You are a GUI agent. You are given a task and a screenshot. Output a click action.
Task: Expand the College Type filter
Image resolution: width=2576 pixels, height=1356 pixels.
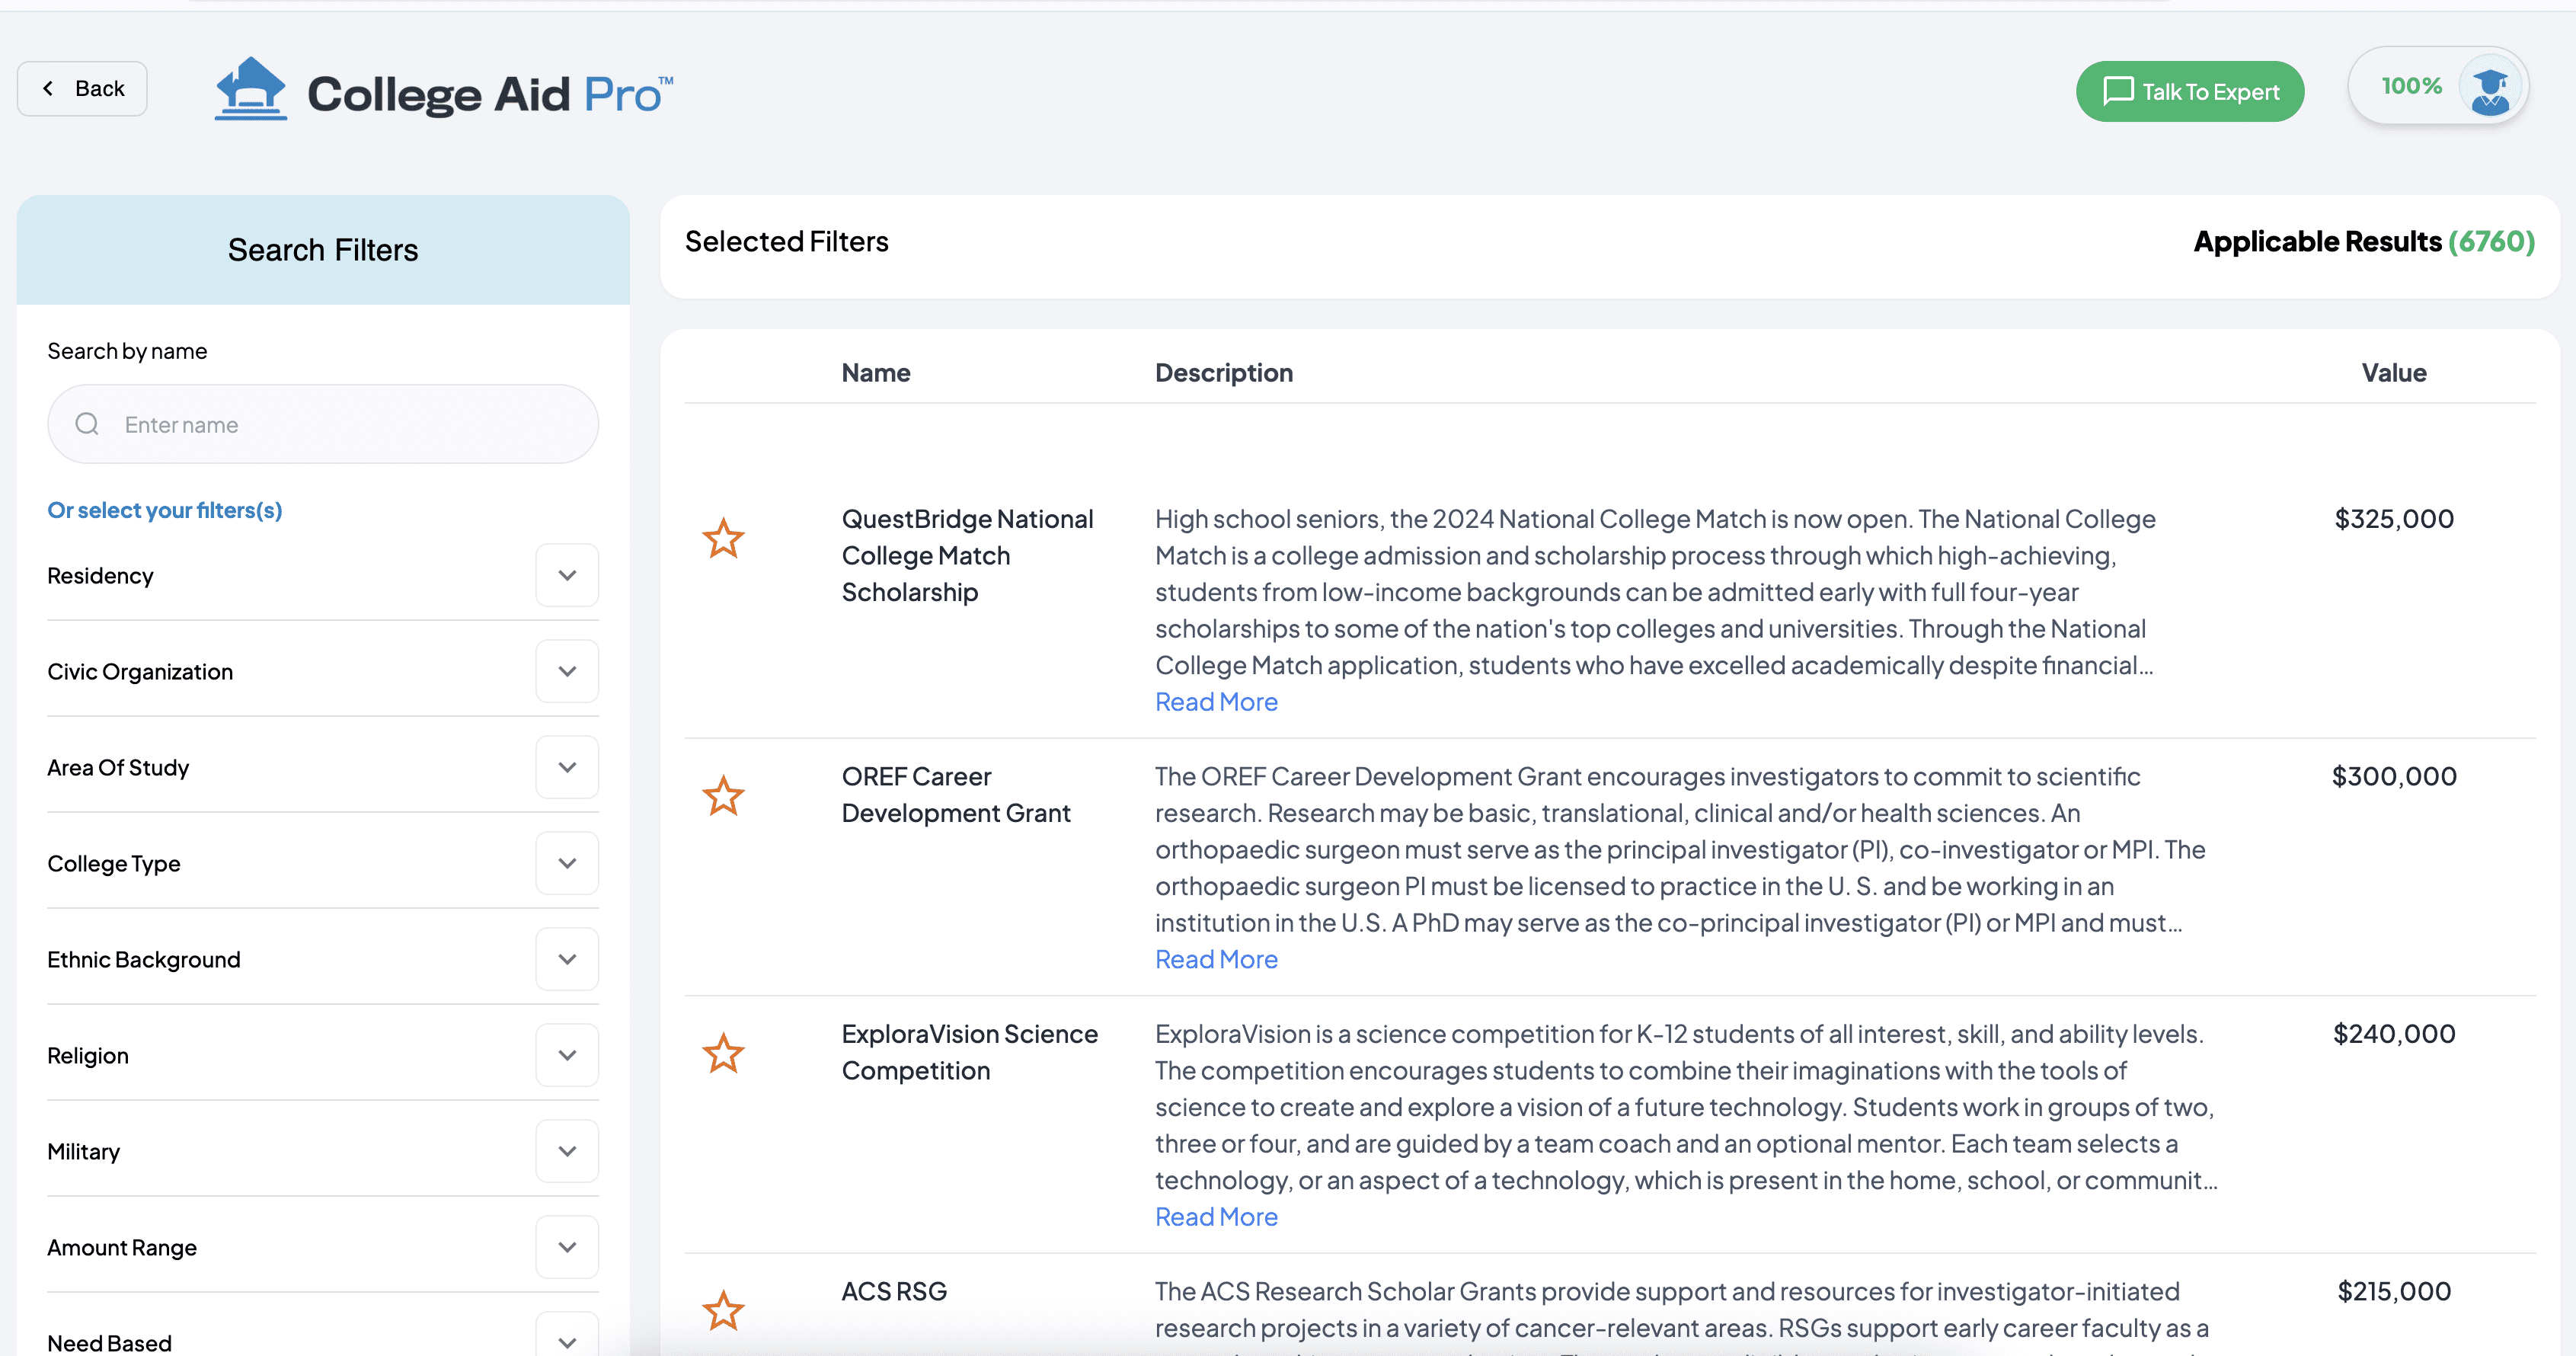[x=567, y=863]
